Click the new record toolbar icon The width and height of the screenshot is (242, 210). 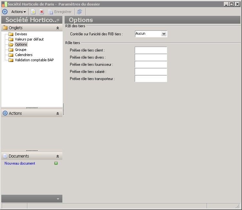[x=33, y=12]
